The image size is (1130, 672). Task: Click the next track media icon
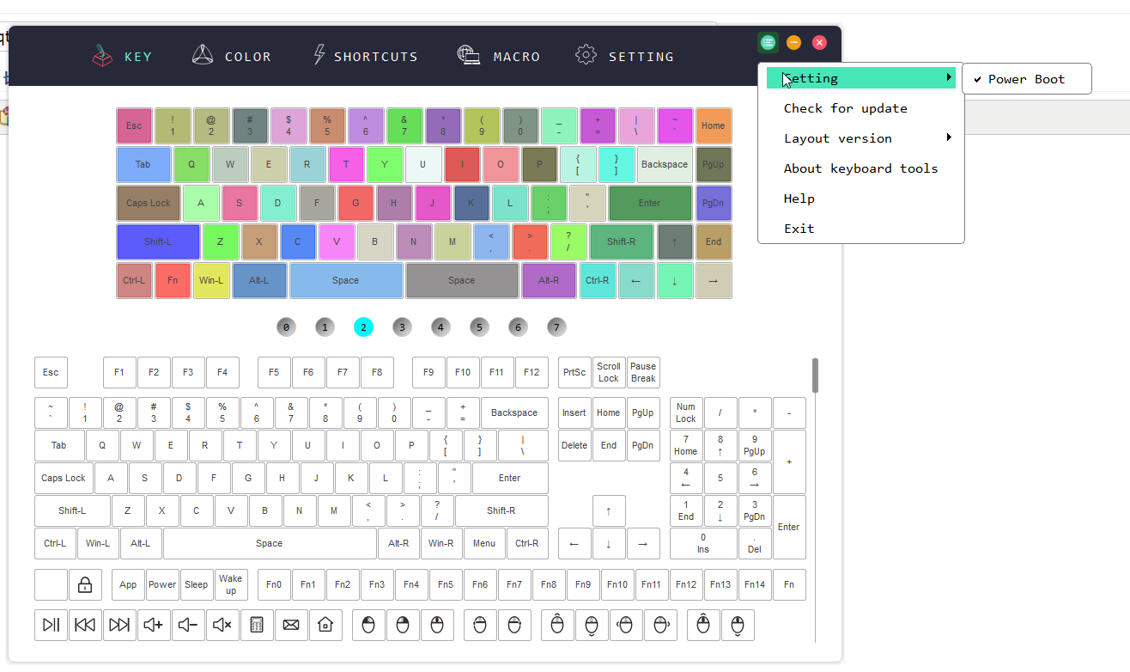[x=119, y=625]
